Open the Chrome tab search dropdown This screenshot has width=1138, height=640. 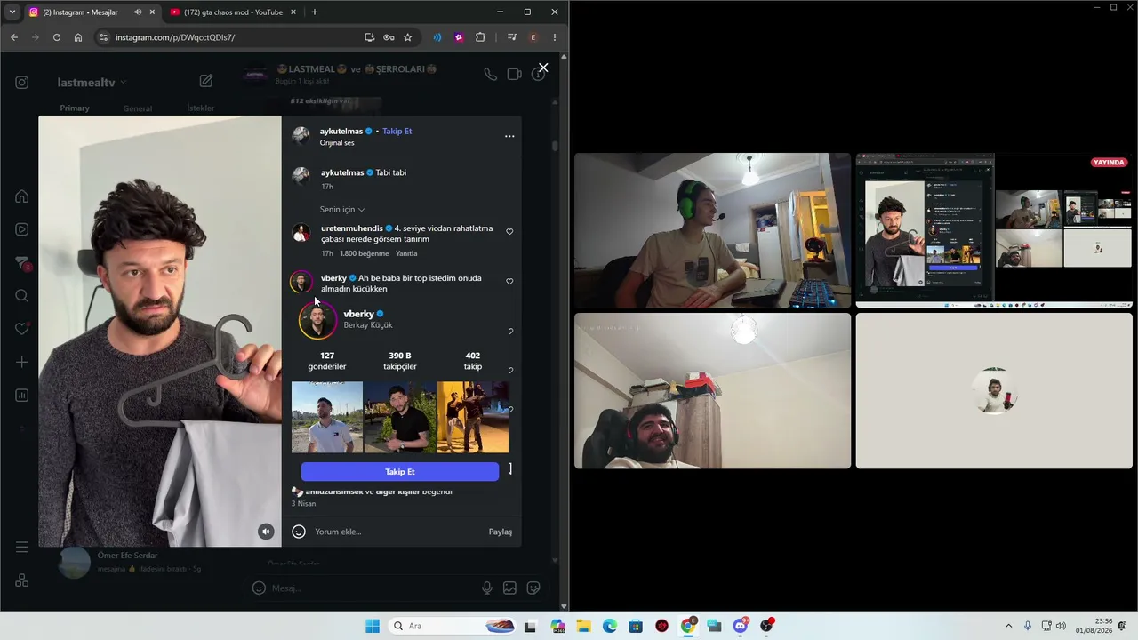pos(12,12)
